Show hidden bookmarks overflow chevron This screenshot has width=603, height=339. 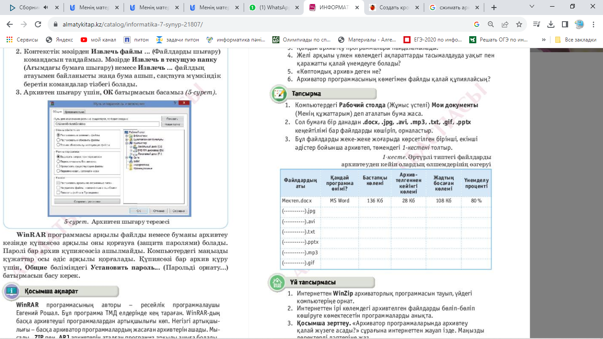543,40
